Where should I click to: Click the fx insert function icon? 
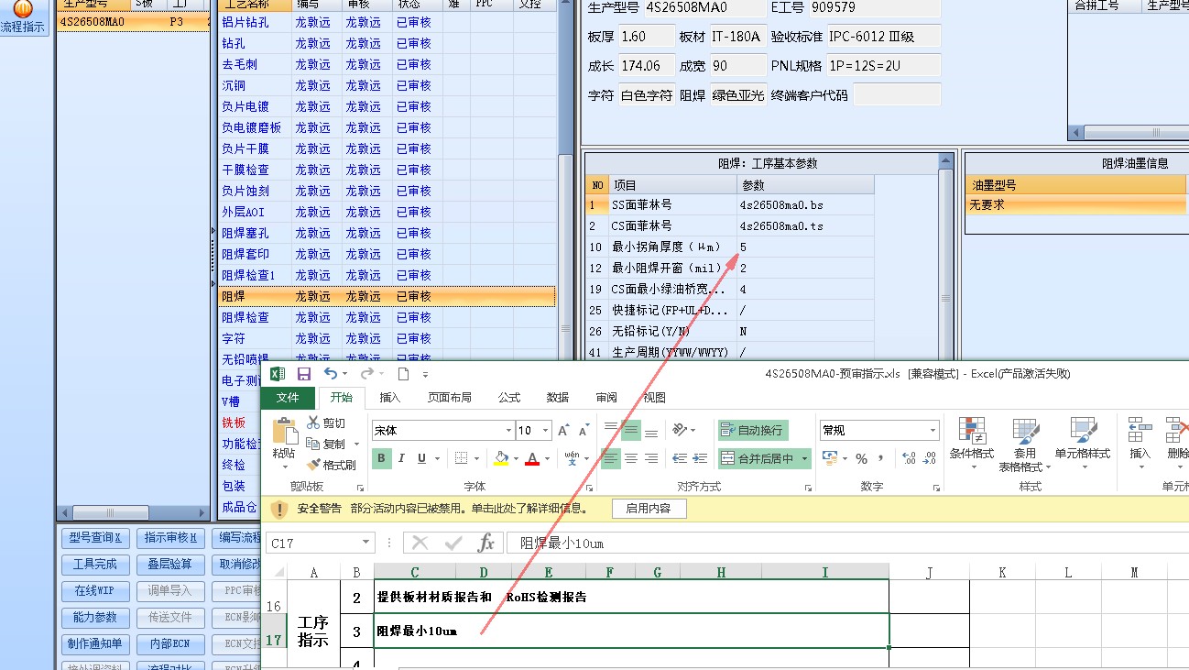[485, 544]
